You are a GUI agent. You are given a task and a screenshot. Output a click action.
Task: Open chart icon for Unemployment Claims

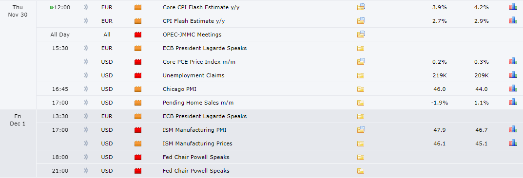coord(513,75)
